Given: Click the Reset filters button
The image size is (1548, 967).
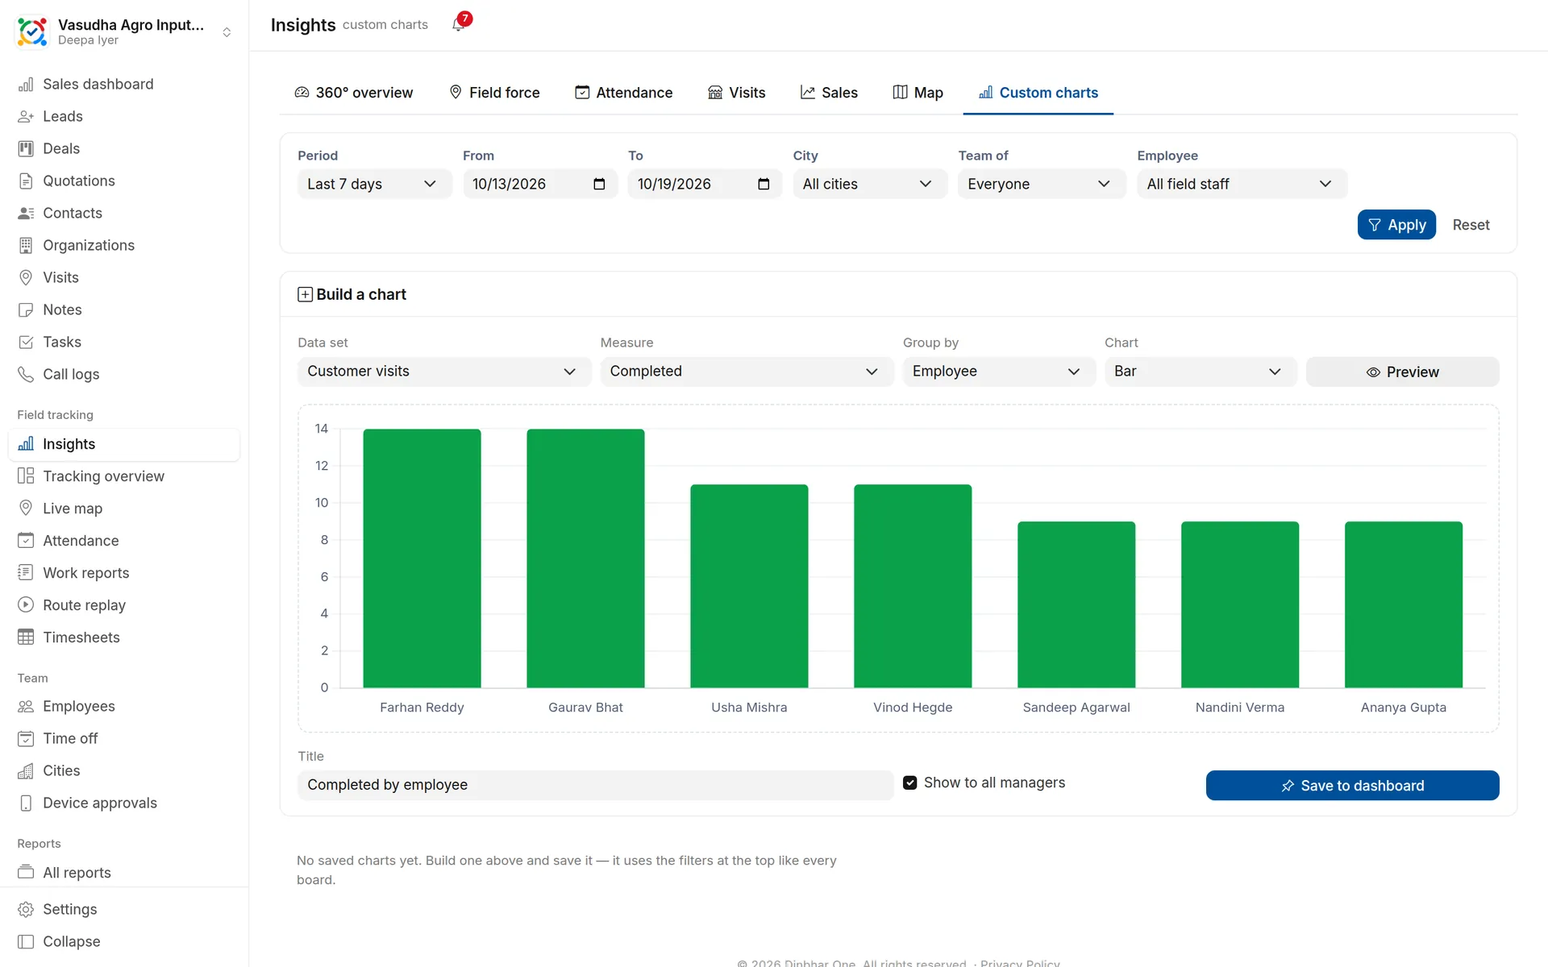Looking at the screenshot, I should coord(1471,225).
